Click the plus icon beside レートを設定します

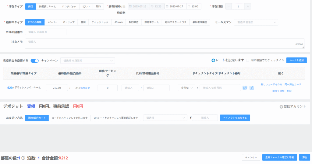pyautogui.click(x=213, y=60)
